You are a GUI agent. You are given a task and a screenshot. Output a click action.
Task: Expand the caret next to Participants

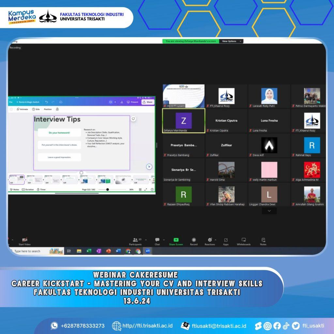coord(146,240)
